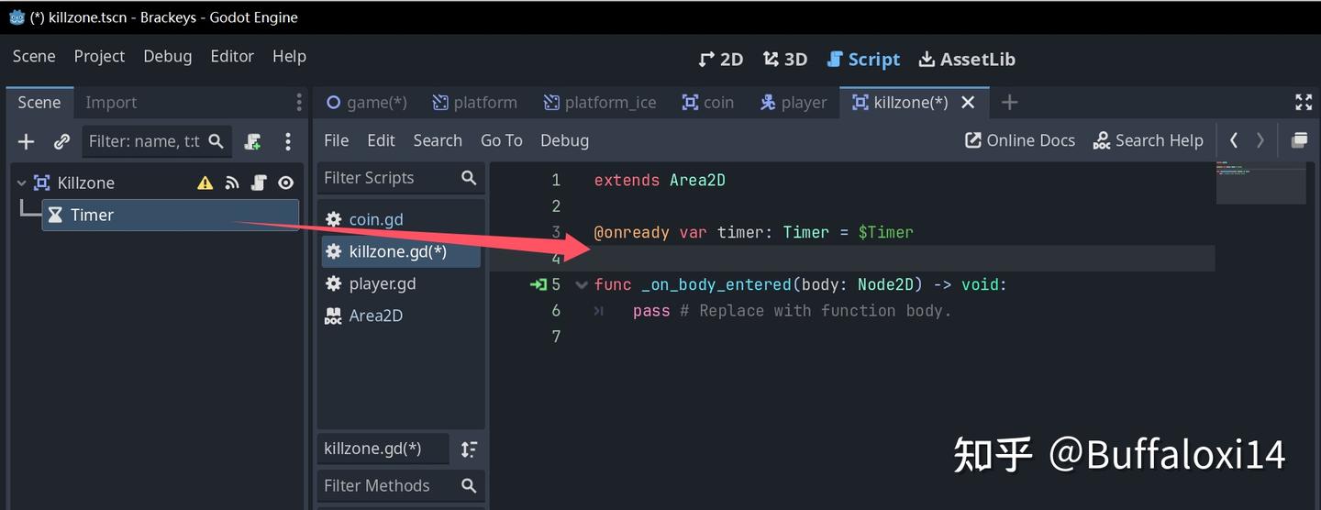This screenshot has height=510, width=1321.
Task: Toggle Killzone node visibility eye
Action: 285,183
